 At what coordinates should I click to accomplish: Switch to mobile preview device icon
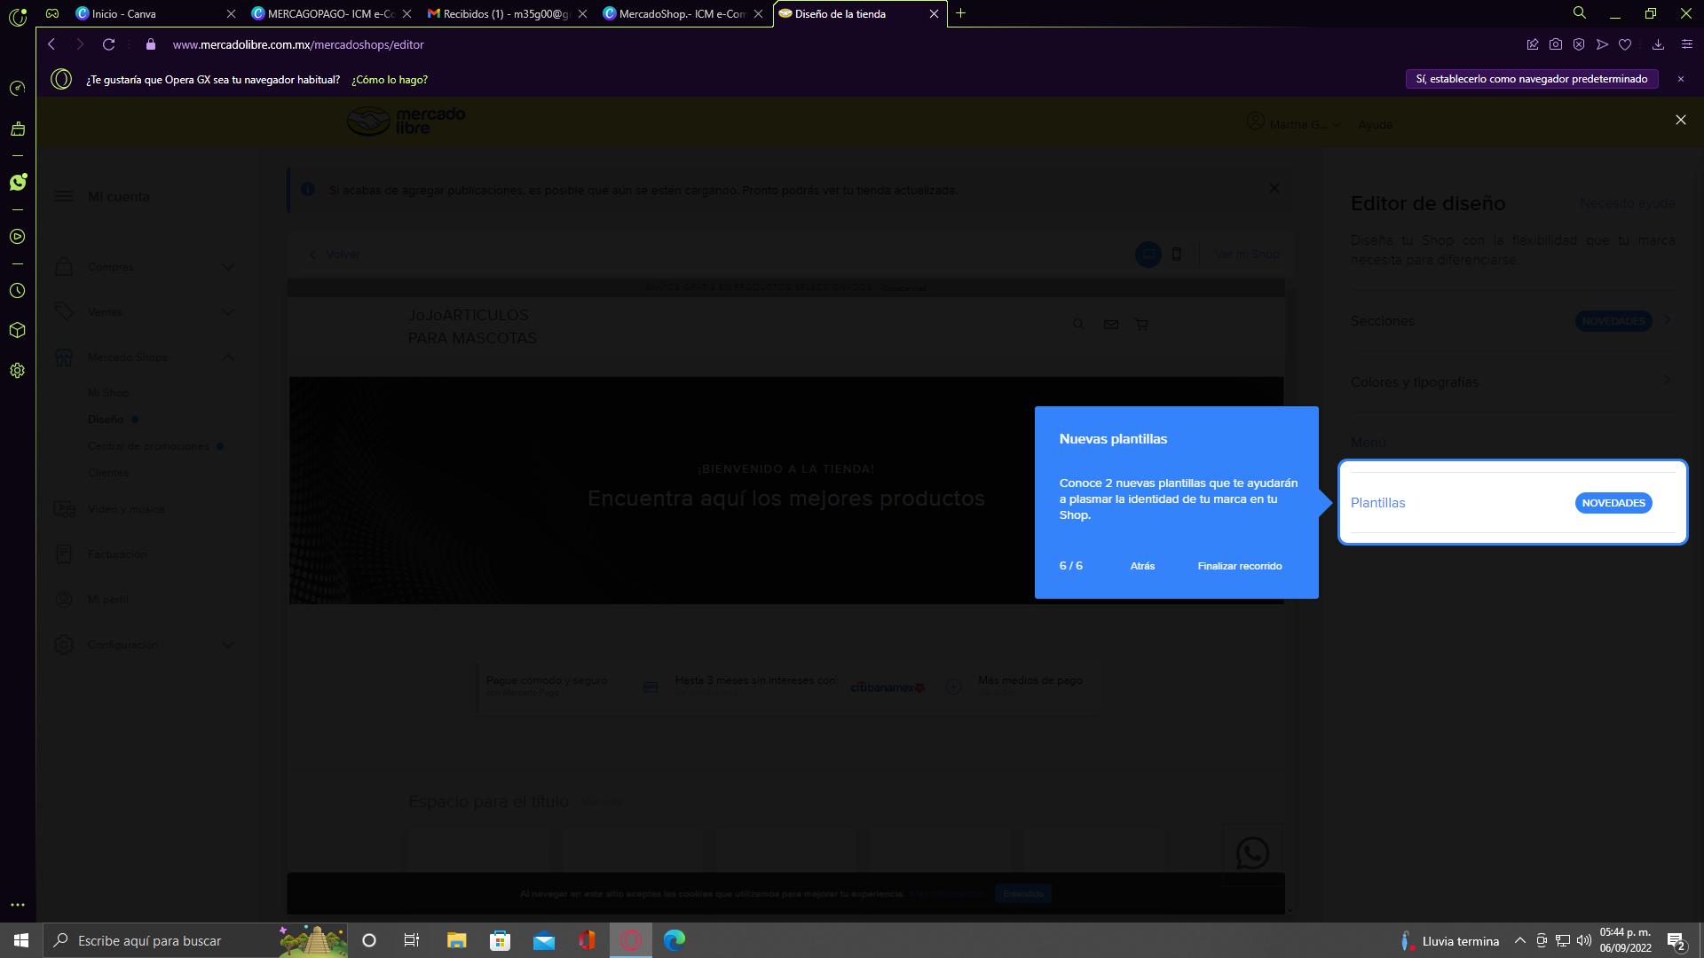pos(1177,255)
